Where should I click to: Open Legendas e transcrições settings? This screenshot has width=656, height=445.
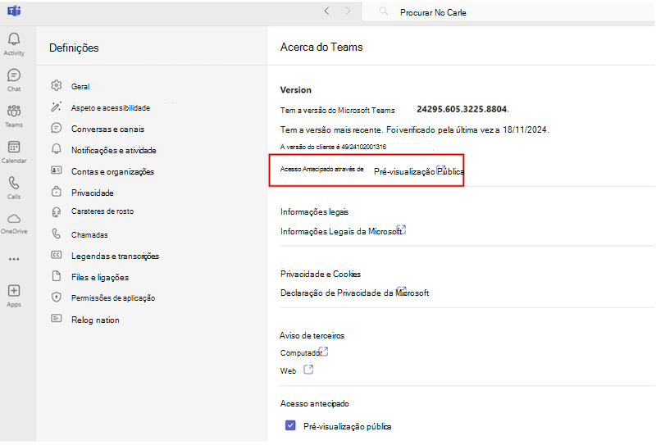click(115, 257)
